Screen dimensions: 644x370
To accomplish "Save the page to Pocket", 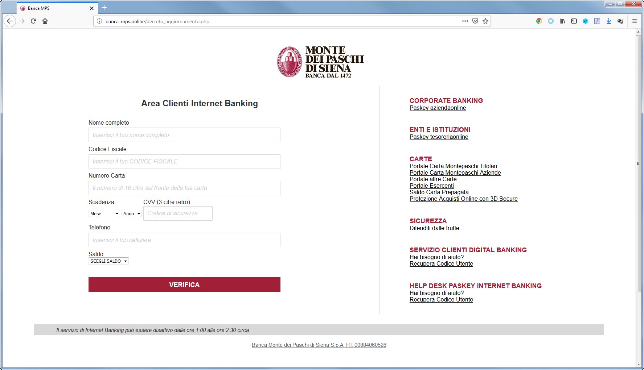I will coord(475,21).
